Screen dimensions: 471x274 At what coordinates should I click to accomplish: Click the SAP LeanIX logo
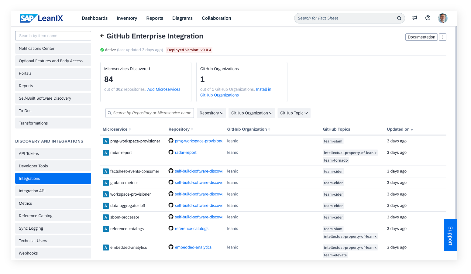42,18
